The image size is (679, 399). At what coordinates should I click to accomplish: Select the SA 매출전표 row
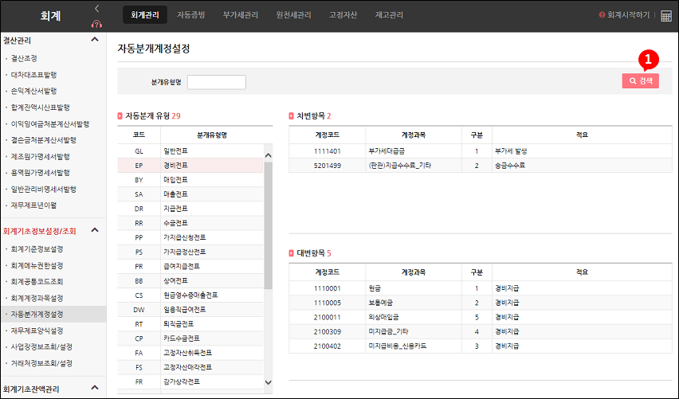click(190, 194)
